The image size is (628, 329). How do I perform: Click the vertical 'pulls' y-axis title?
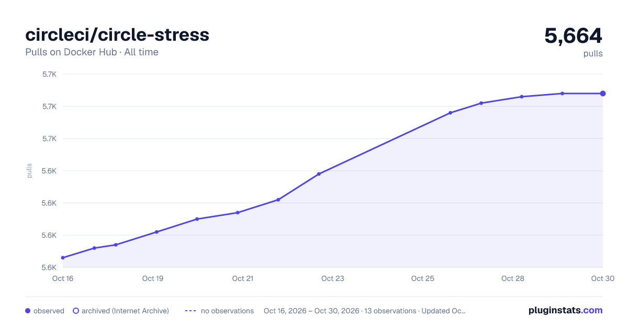click(x=29, y=171)
